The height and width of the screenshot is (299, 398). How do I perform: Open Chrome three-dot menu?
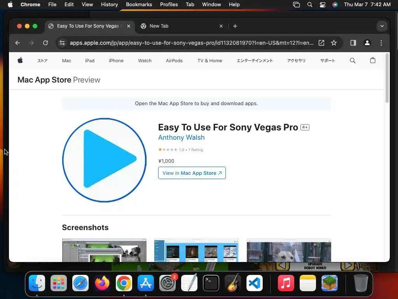click(x=381, y=43)
